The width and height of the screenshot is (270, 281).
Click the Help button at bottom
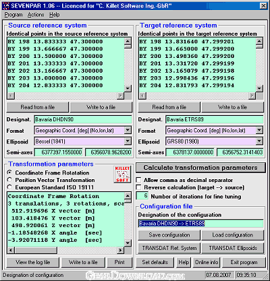[184, 262]
